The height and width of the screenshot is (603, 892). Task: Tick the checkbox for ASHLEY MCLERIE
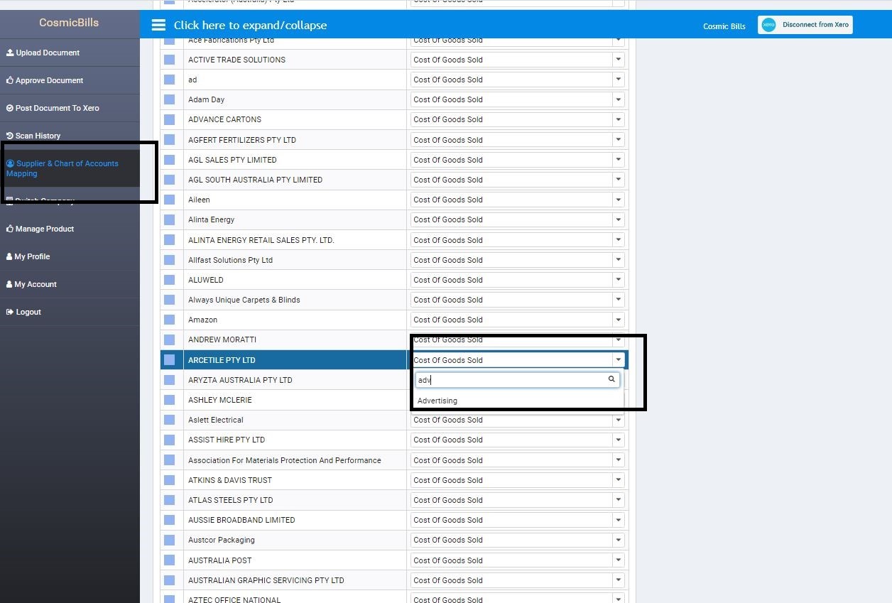point(169,400)
